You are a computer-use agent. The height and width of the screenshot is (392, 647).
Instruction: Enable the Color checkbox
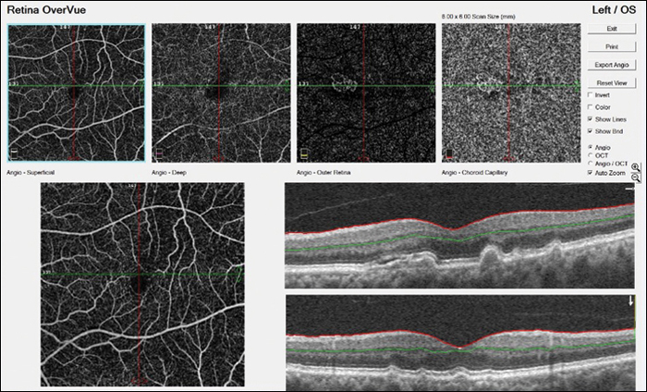coord(590,107)
